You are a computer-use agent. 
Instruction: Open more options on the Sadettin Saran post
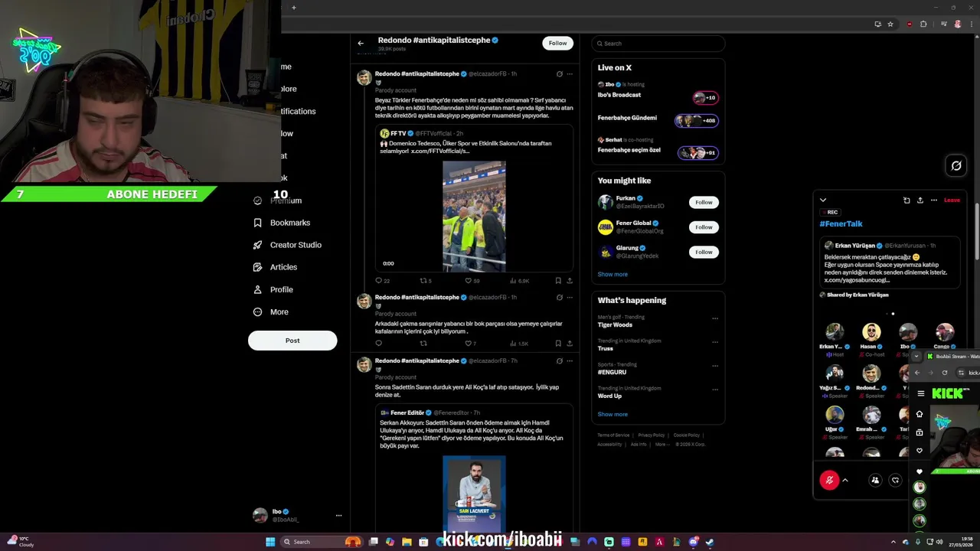pyautogui.click(x=570, y=361)
